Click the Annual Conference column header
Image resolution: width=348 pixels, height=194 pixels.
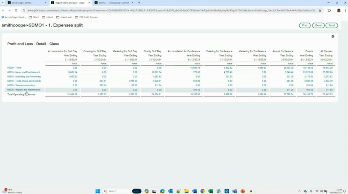[x=283, y=51]
